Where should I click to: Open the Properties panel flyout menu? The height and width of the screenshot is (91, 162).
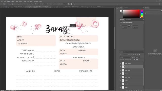click(x=143, y=20)
